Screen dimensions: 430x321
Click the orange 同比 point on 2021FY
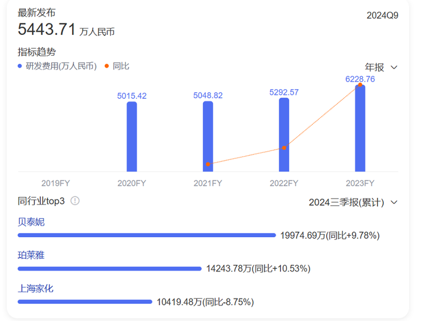[x=208, y=164]
